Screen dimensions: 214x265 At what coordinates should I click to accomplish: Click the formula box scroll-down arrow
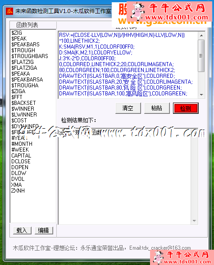[x=201, y=94]
